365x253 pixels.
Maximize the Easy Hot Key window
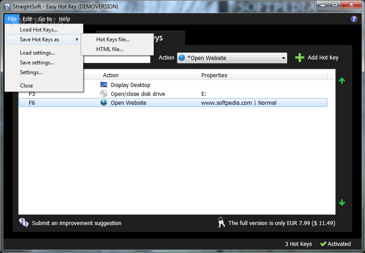pos(335,4)
